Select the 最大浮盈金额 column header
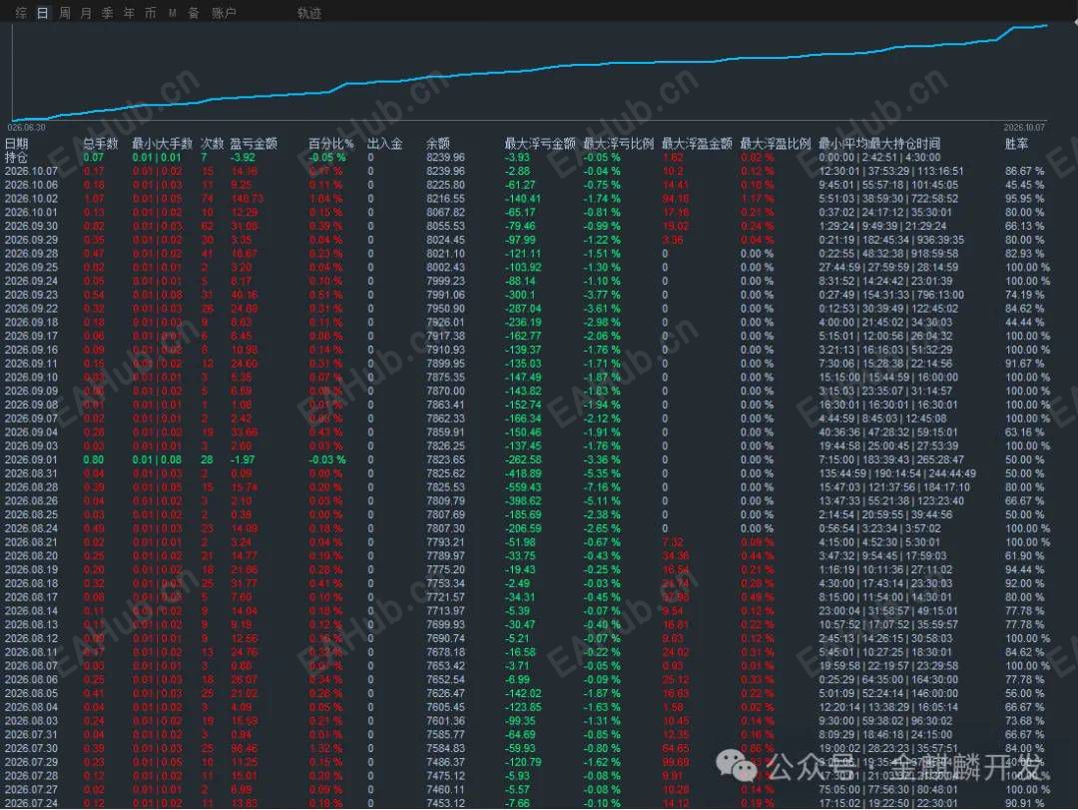 pyautogui.click(x=697, y=143)
